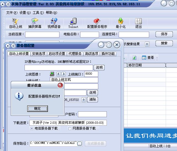Click the 清除 button
Screen dimensions: 177x151
(92, 99)
